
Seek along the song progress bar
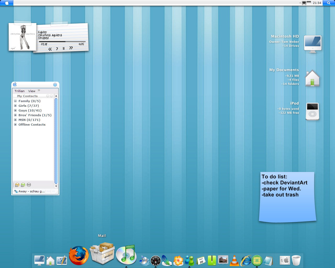(x=62, y=41)
